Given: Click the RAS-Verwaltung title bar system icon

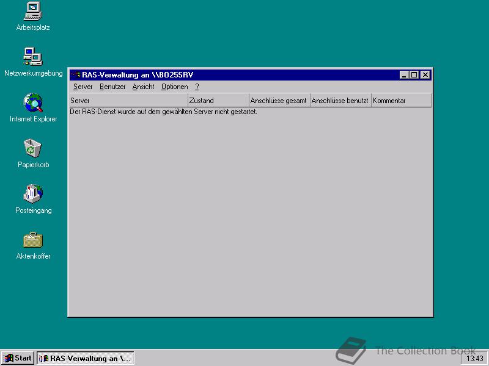Looking at the screenshot, I should 75,74.
